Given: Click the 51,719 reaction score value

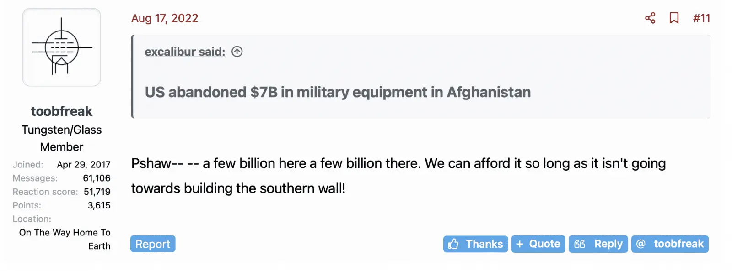Looking at the screenshot, I should (97, 192).
